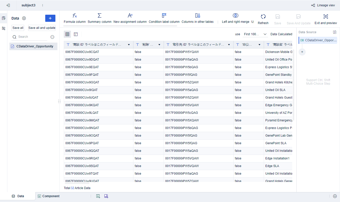Viewport: 340px width, 202px height.
Task: Switch to field layout view
Action: [76, 34]
